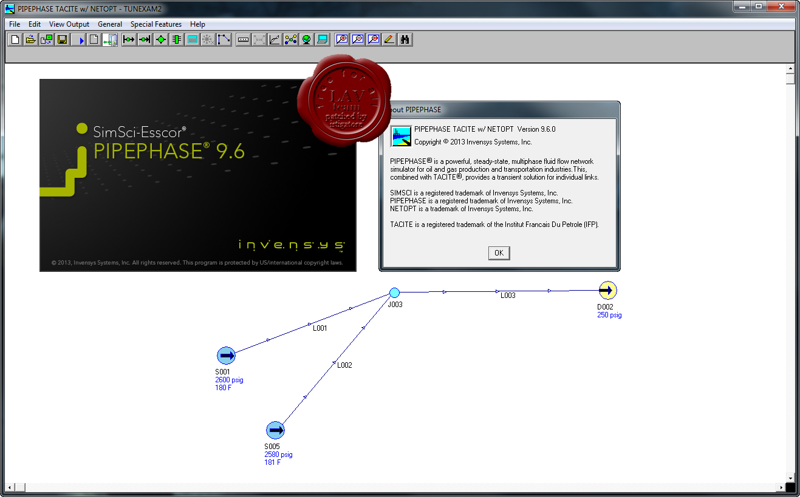Click the New file toolbar icon
This screenshot has height=497, width=800.
15,39
